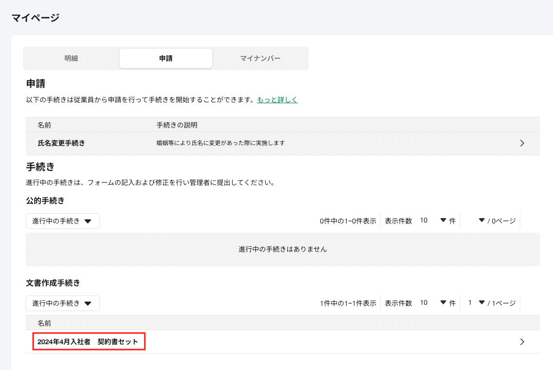Viewport: 553px width, 370px height.
Task: Click the 手続きの説明 column header
Action: click(177, 125)
